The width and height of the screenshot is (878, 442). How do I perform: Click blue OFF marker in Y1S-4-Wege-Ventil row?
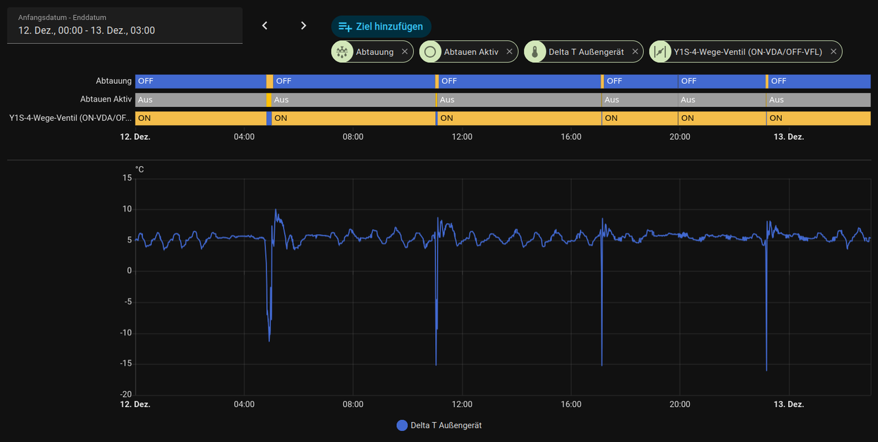tap(269, 118)
